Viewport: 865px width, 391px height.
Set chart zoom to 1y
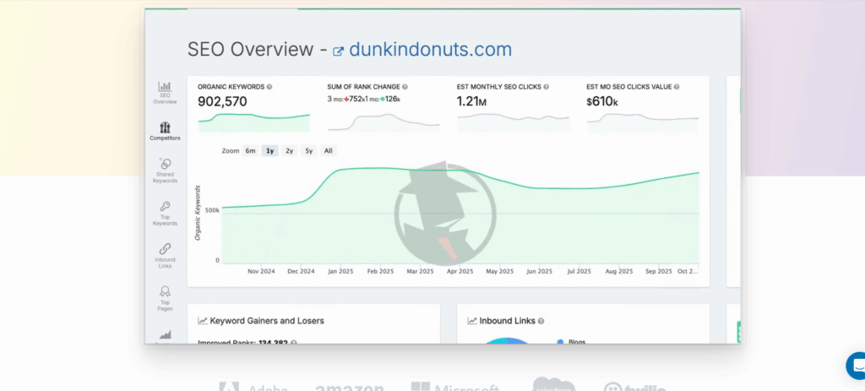pos(269,150)
